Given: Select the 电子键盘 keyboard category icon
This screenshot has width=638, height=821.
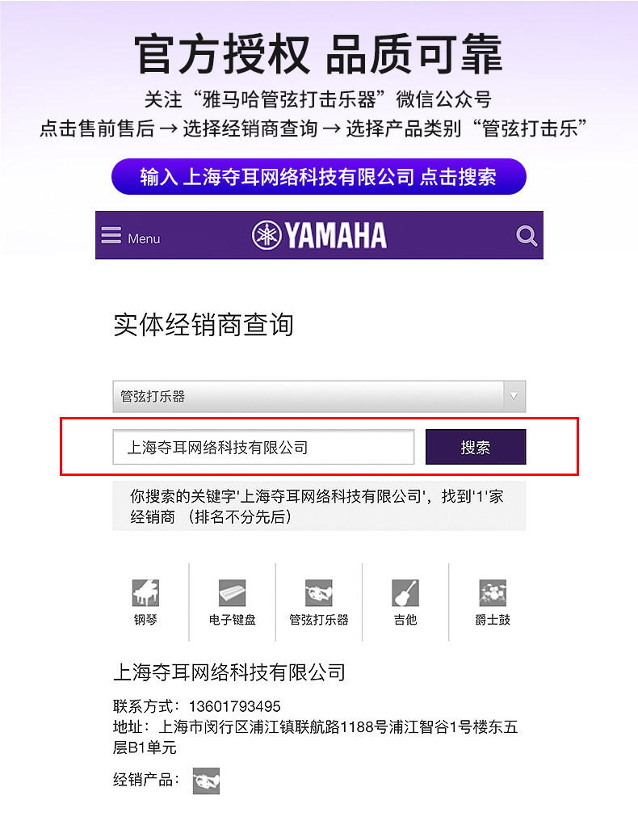Looking at the screenshot, I should tap(233, 592).
